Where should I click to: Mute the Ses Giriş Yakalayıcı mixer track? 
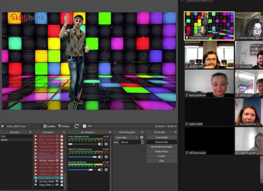100,170
